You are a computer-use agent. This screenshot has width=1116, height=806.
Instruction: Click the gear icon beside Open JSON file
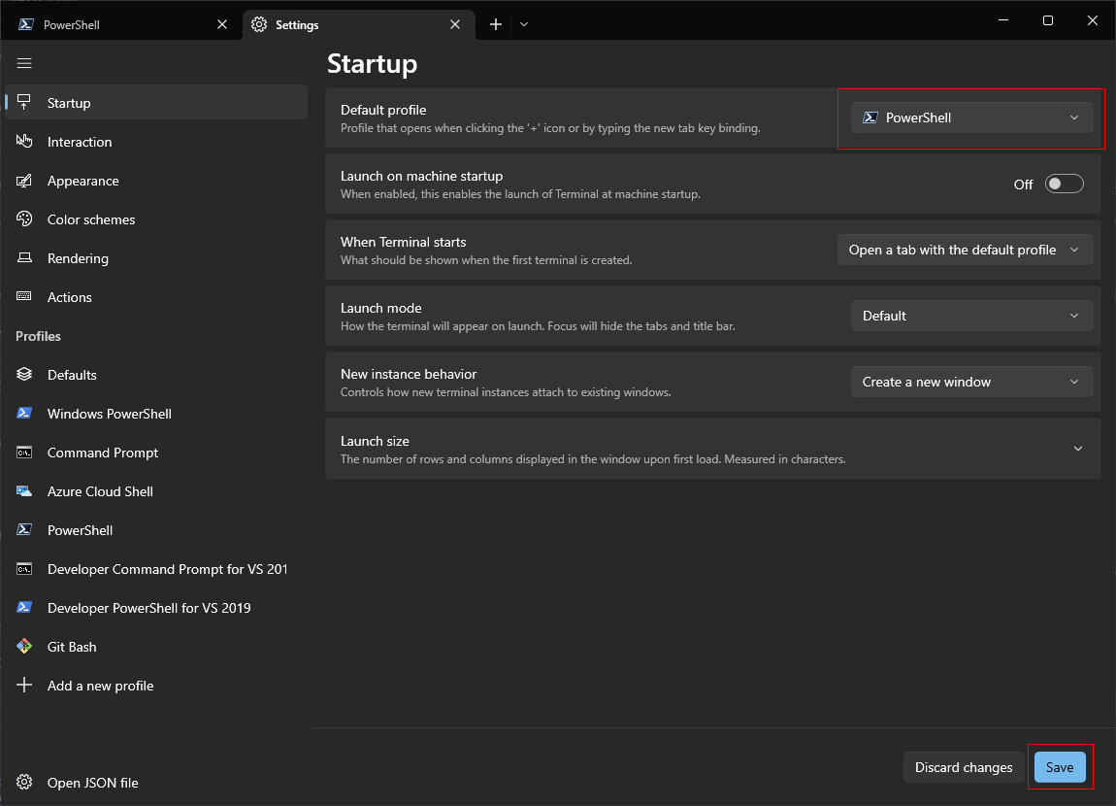point(24,782)
